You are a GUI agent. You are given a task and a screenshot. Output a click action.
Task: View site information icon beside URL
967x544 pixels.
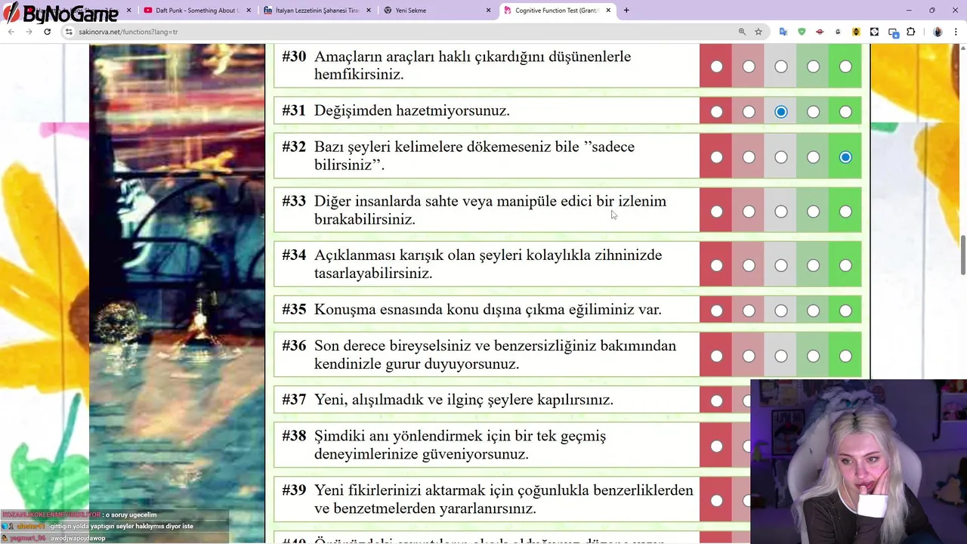69,32
